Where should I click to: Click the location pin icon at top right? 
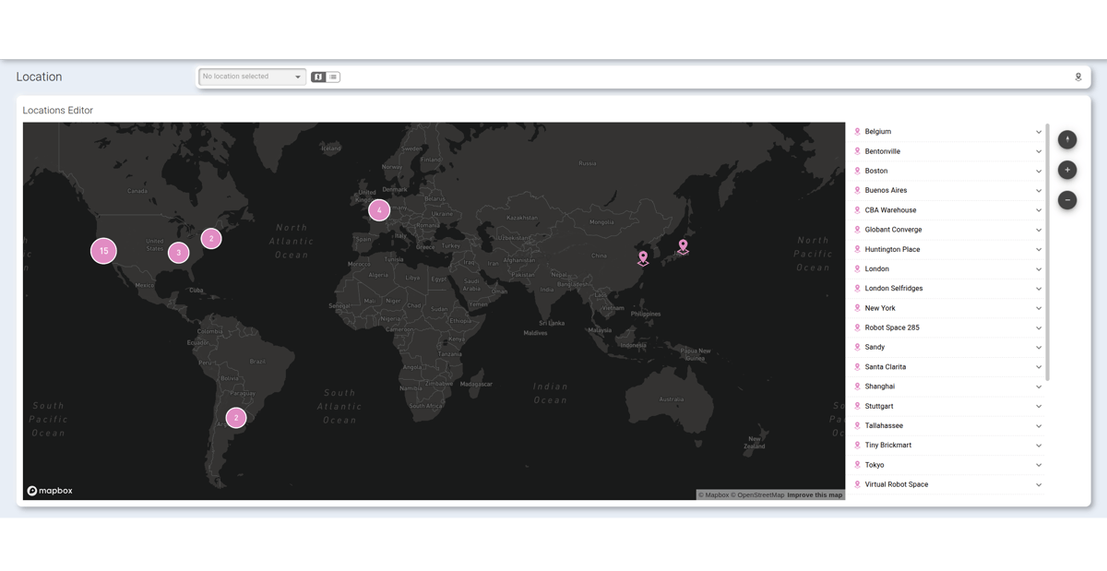point(1077,77)
